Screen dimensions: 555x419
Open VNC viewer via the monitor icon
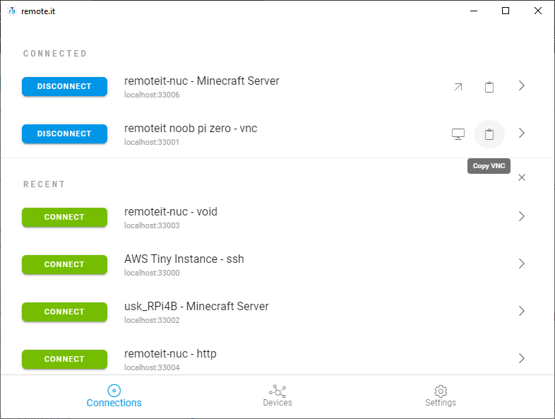tap(458, 134)
